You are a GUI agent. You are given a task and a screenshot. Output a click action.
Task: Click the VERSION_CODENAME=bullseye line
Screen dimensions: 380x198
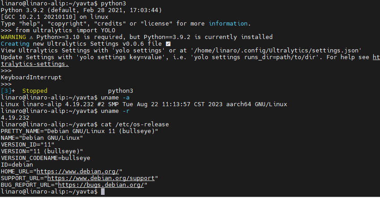46,158
